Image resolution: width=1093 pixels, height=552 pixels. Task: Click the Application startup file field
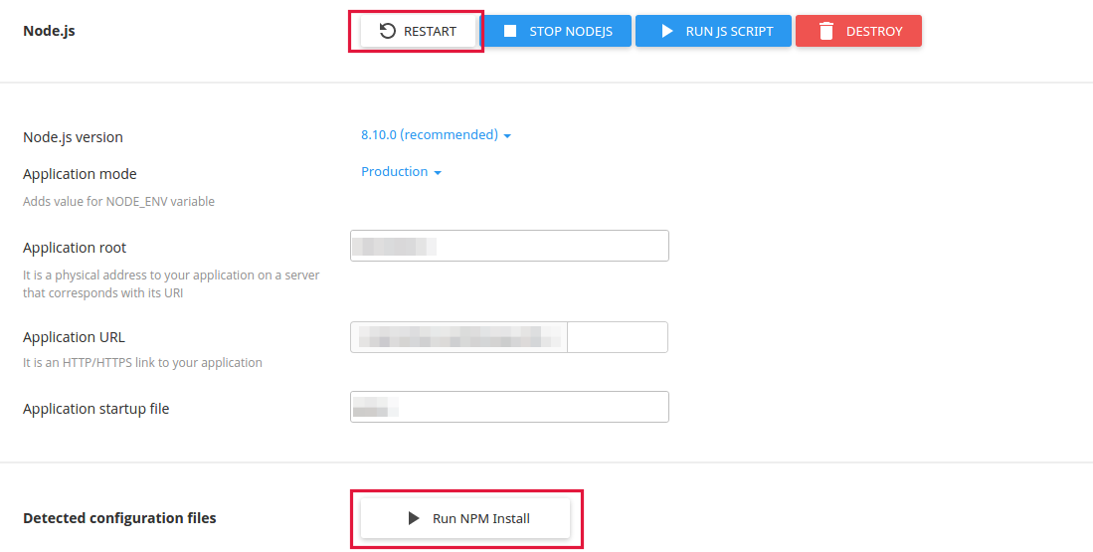pos(509,407)
